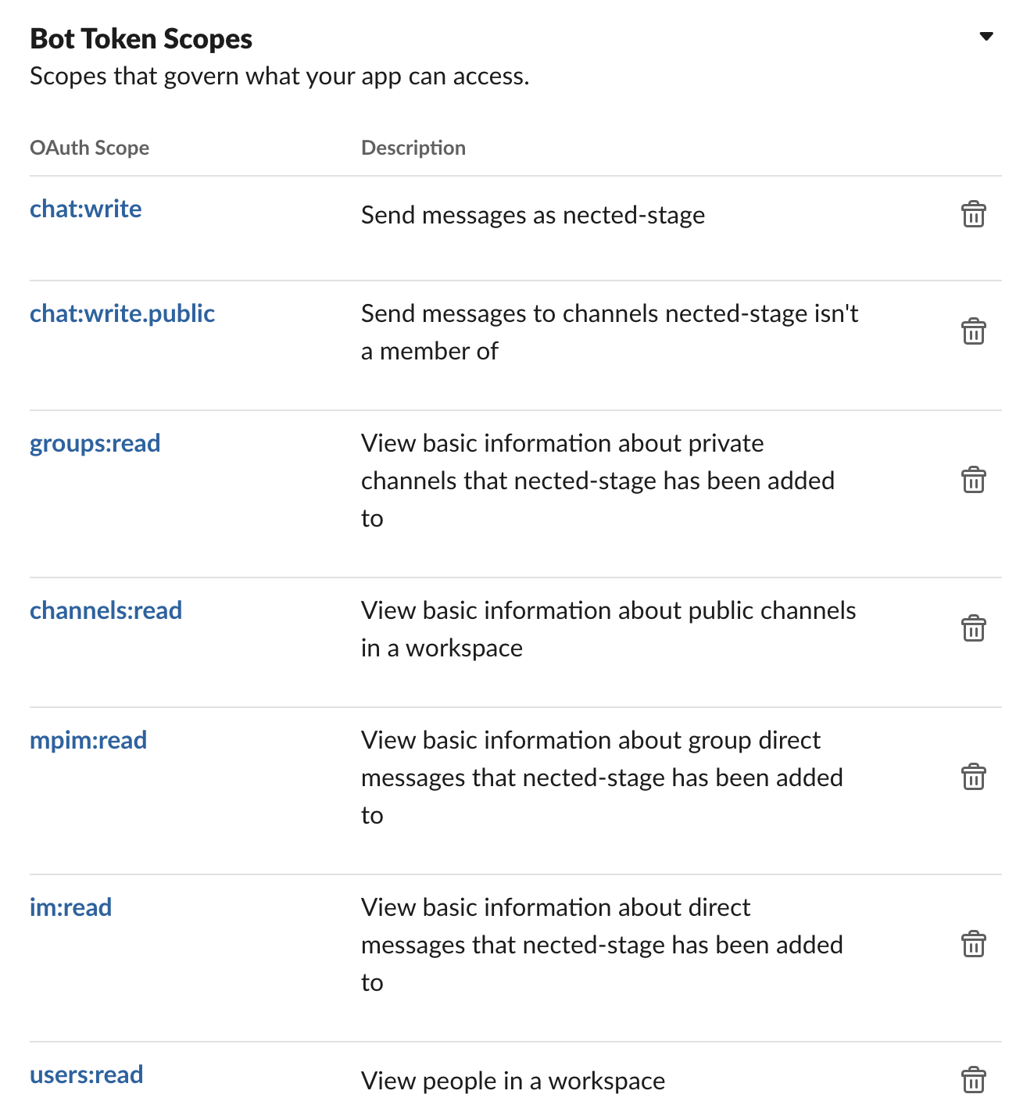Image resolution: width=1016 pixels, height=1112 pixels.
Task: Open the chat:write.public scope link
Action: pyautogui.click(x=122, y=314)
